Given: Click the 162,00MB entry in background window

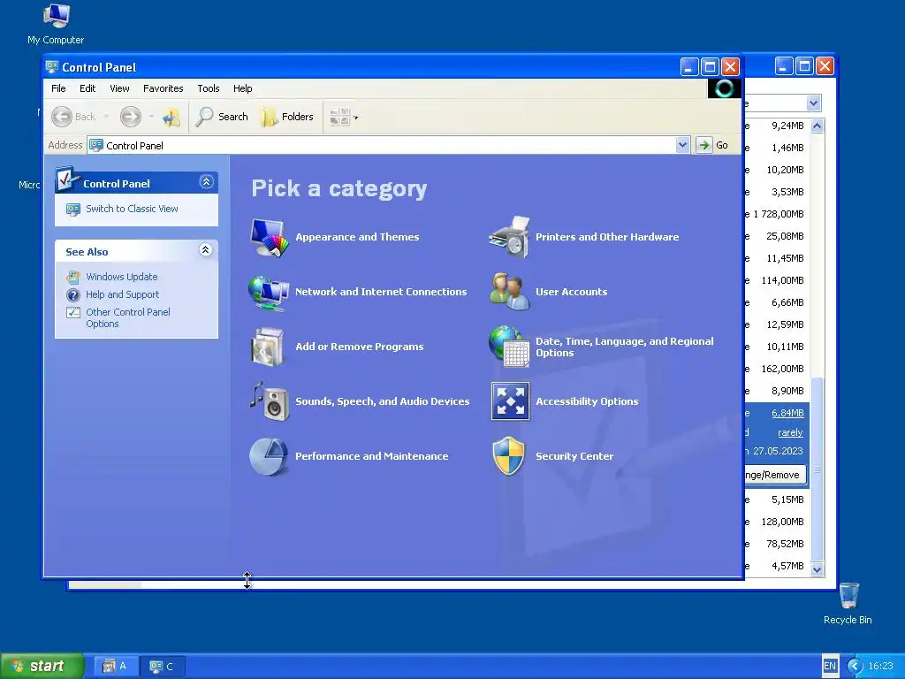Looking at the screenshot, I should coord(783,369).
